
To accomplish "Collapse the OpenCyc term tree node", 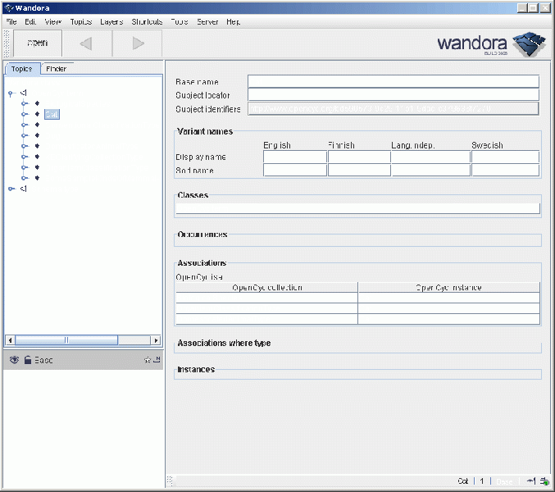I will (x=10, y=93).
